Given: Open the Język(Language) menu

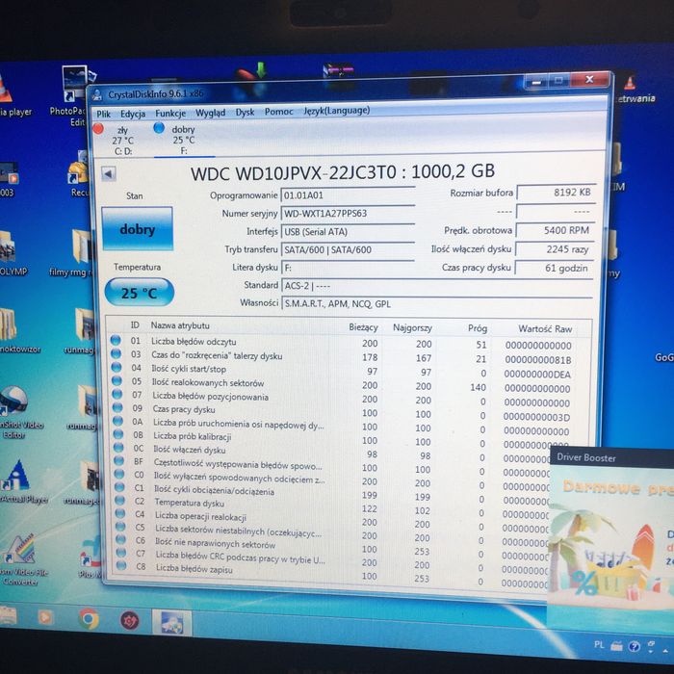Looking at the screenshot, I should (x=337, y=111).
